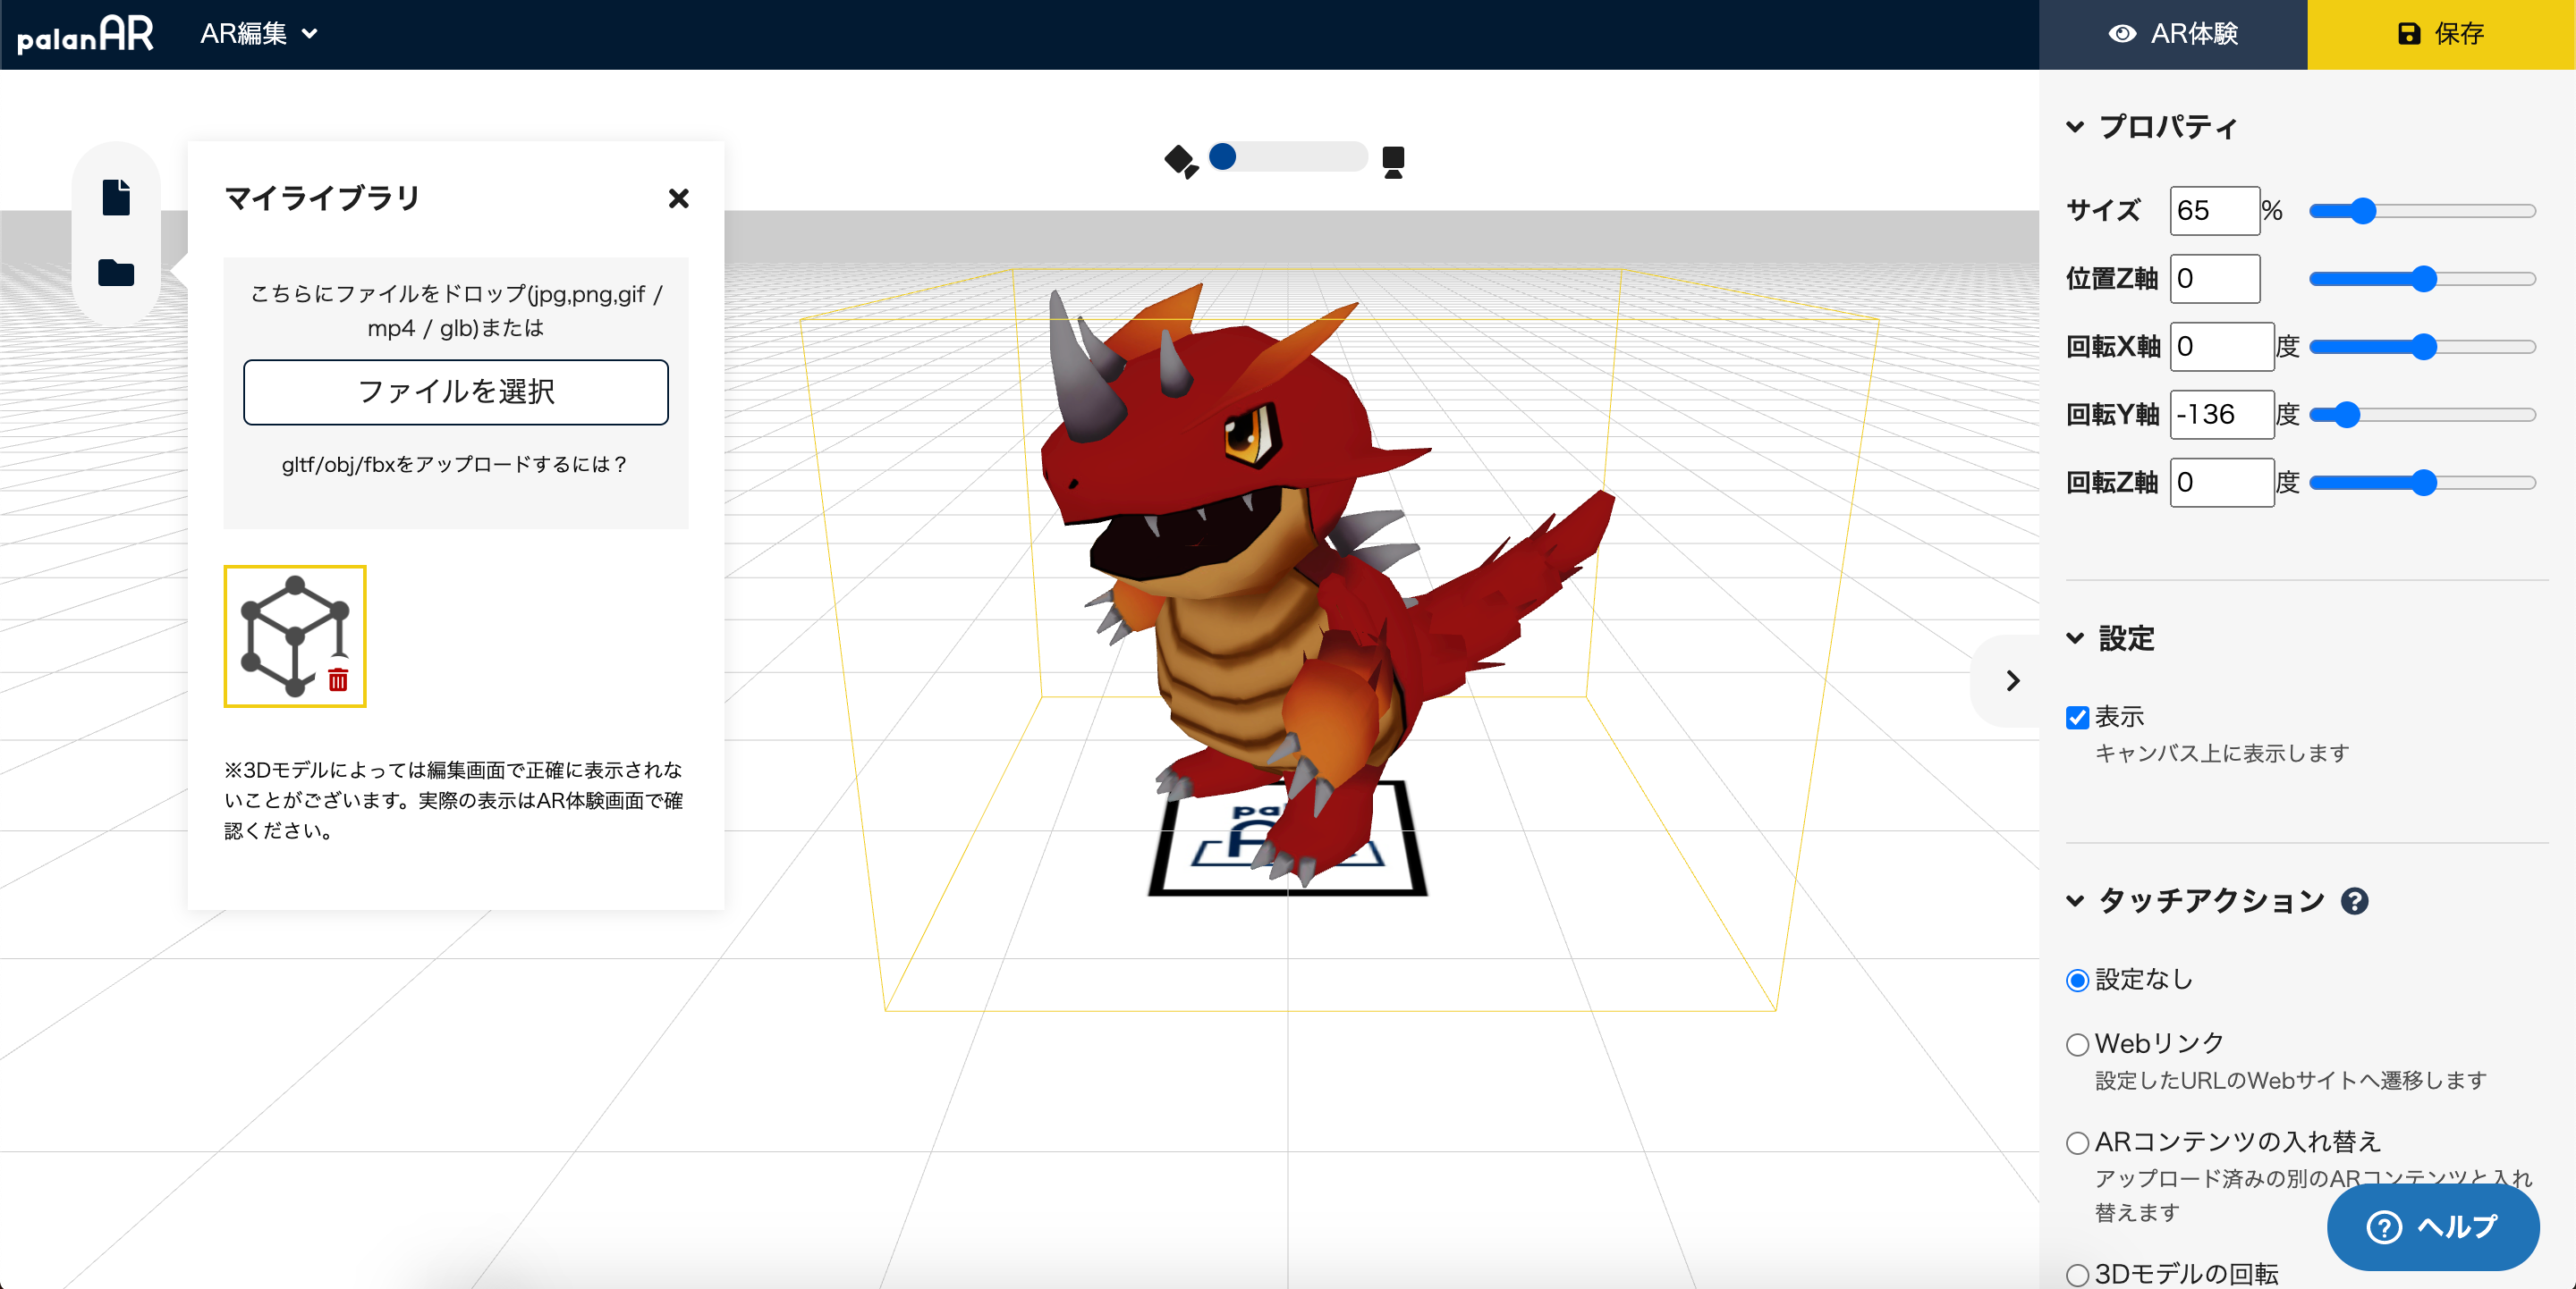Collapse the プロパティ section

[x=2074, y=127]
